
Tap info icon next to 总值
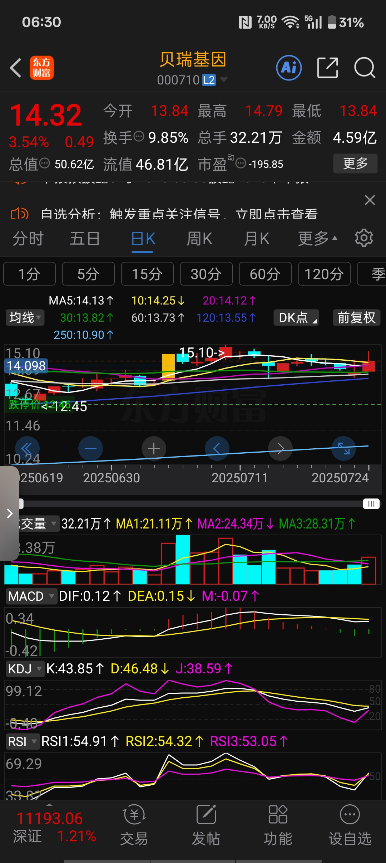44,163
